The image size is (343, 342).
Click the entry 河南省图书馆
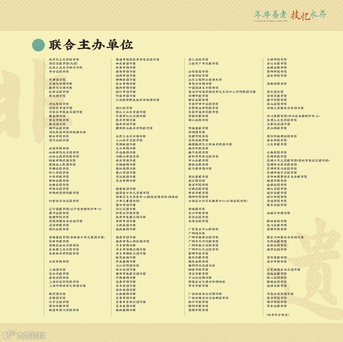[x=198, y=128]
